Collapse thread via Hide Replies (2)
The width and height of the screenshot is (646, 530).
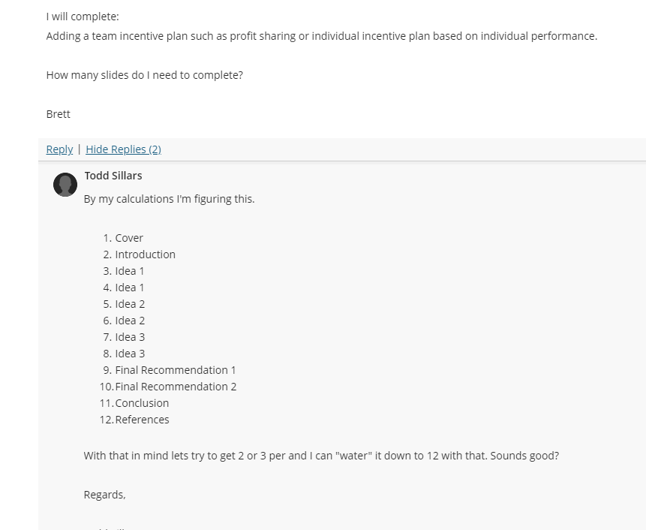[123, 149]
